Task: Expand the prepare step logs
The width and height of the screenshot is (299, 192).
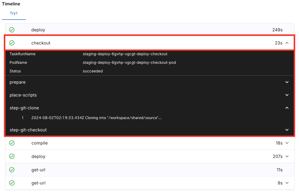Action: [x=287, y=82]
